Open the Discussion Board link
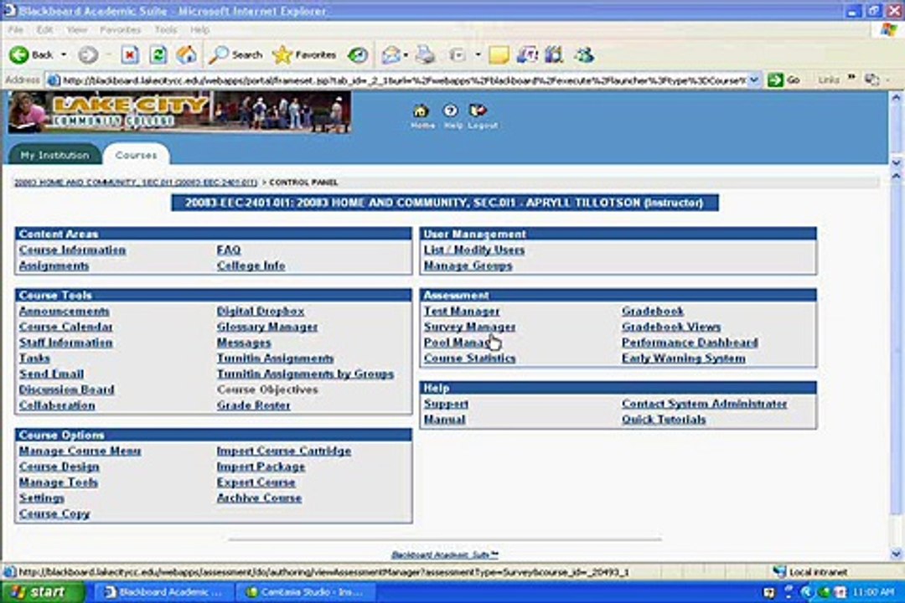905x603 pixels. tap(66, 389)
